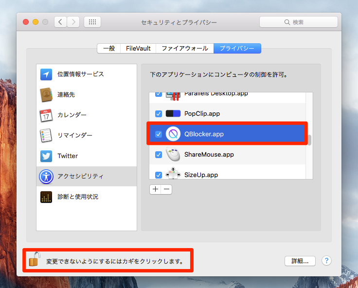
Task: Uncheck the PopClip.app checkbox
Action: tap(159, 114)
